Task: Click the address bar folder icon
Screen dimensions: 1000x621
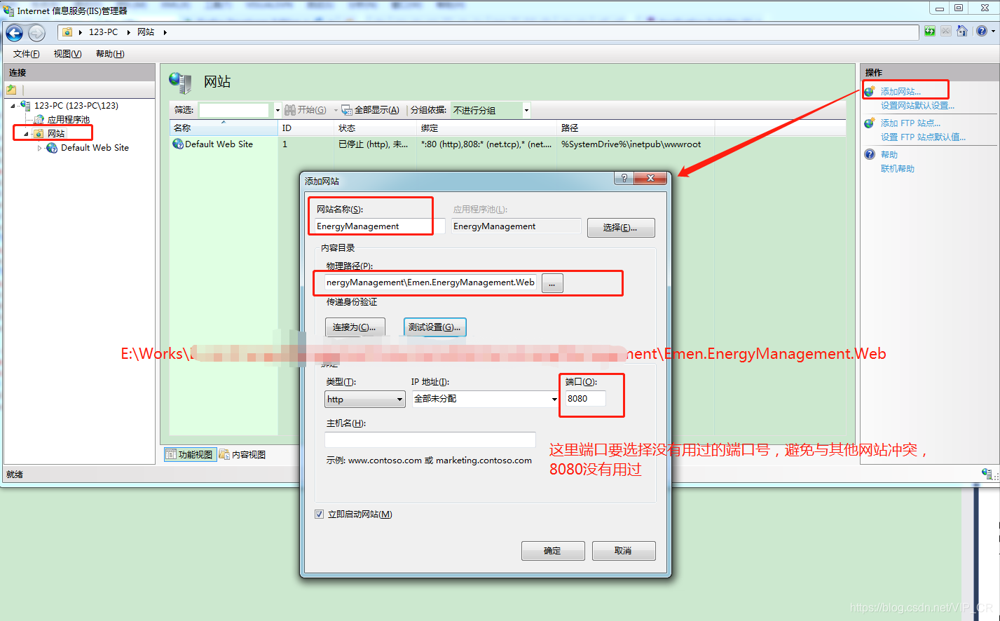Action: click(x=67, y=32)
